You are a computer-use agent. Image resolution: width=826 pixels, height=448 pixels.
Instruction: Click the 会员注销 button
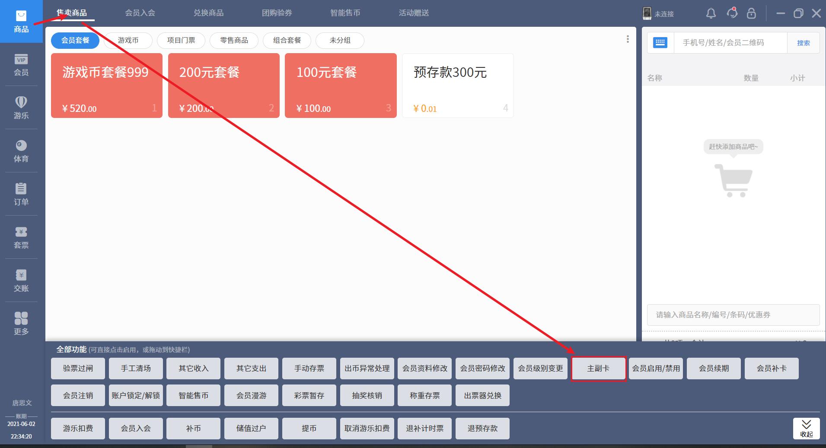pyautogui.click(x=78, y=395)
